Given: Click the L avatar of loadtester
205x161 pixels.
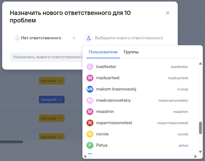Looking at the screenshot, I should 90,67.
